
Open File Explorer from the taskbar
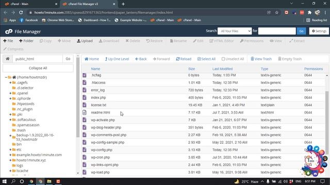[x=49, y=181]
